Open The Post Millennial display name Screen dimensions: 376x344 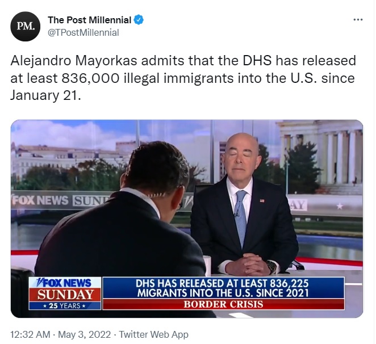click(x=89, y=20)
